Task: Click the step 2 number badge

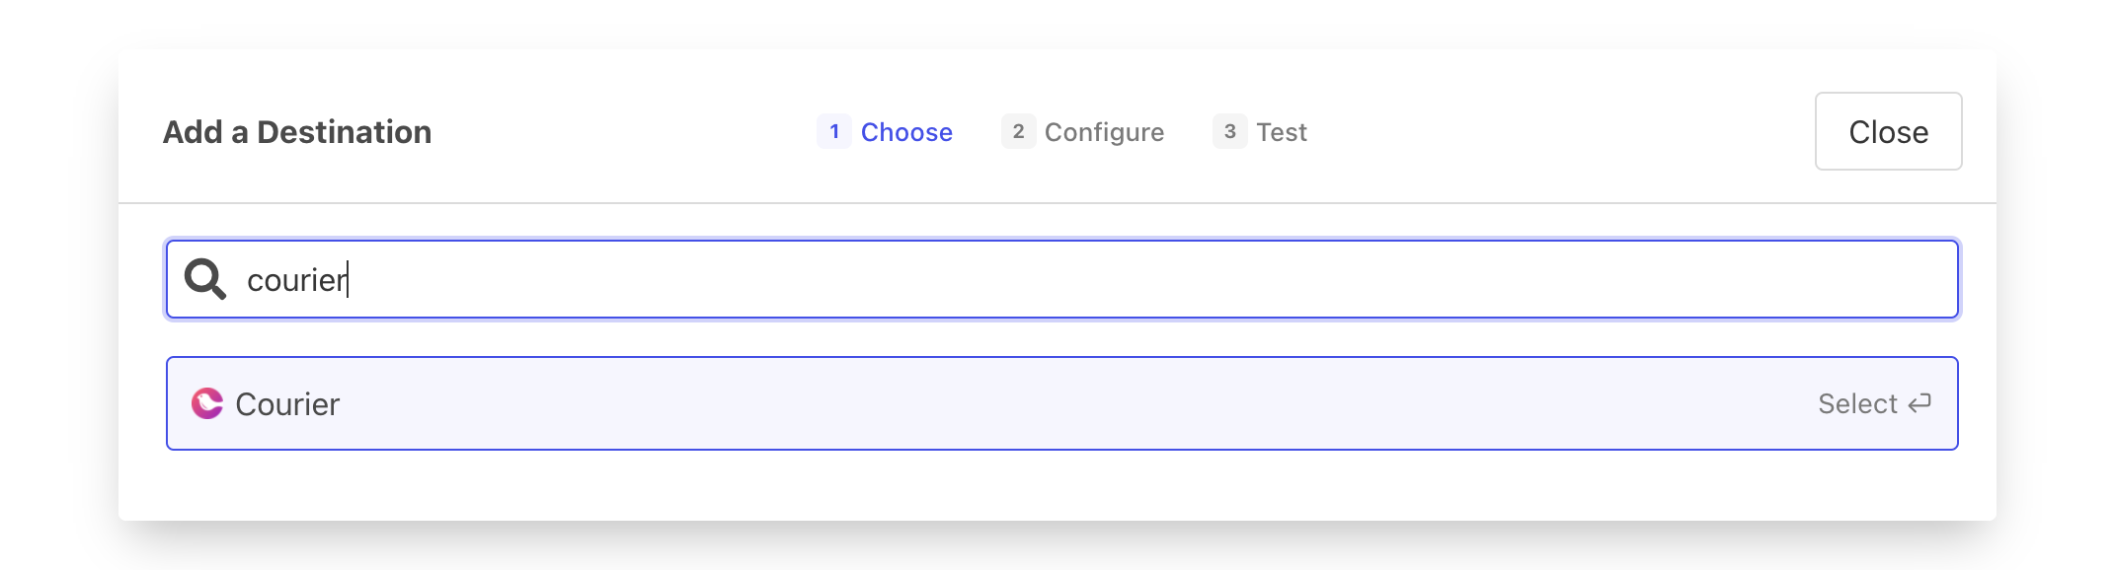Action: (x=1018, y=131)
